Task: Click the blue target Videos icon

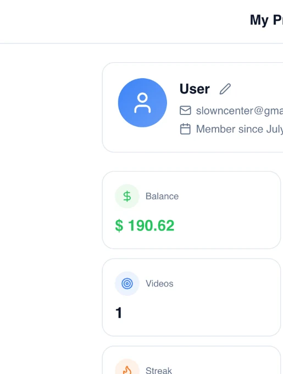Action: (127, 284)
